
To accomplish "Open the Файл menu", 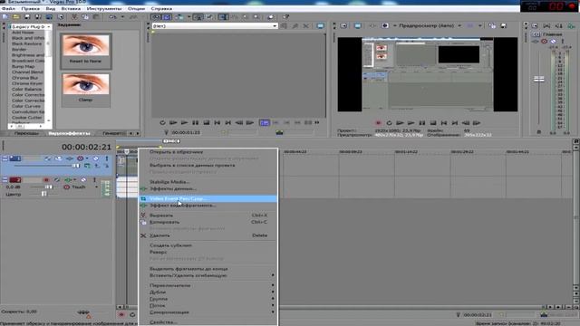I will pyautogui.click(x=8, y=8).
